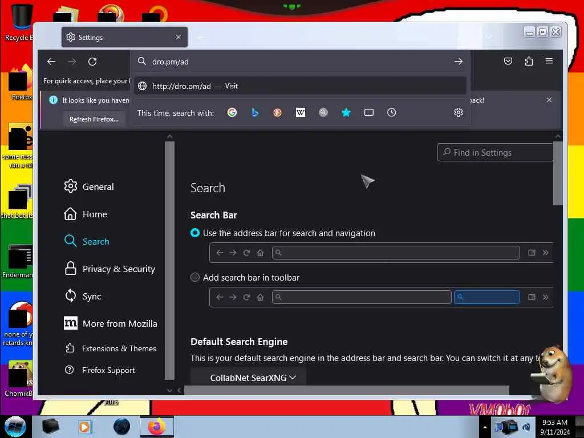Search history using the clock icon
584x438 pixels.
pos(391,112)
